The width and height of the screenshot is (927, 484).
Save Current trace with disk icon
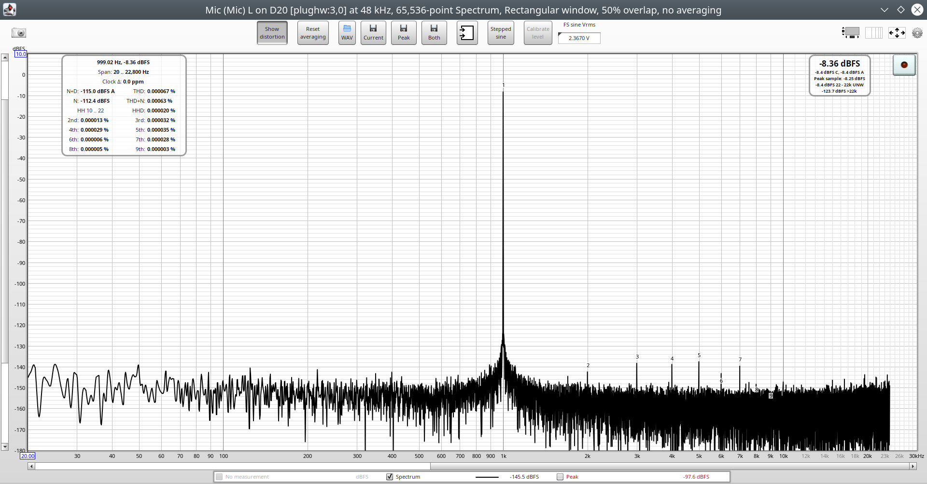pyautogui.click(x=373, y=33)
